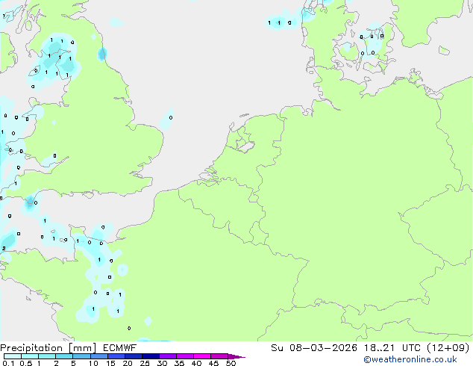Pick the 2 to 5 mm legend swatch

coord(64,356)
